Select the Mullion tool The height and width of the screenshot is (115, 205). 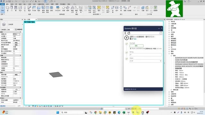pyautogui.click(x=52, y=9)
